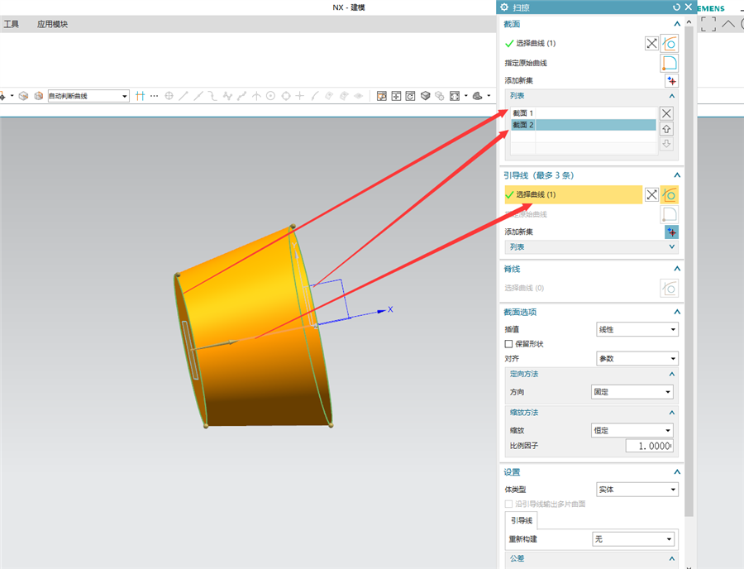Screen dimensions: 744x569
Task: Open the Body Type dropdown showing Solid
Action: click(637, 490)
